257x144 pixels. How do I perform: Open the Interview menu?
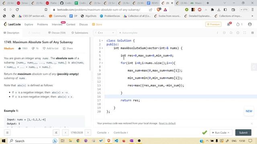(57, 24)
